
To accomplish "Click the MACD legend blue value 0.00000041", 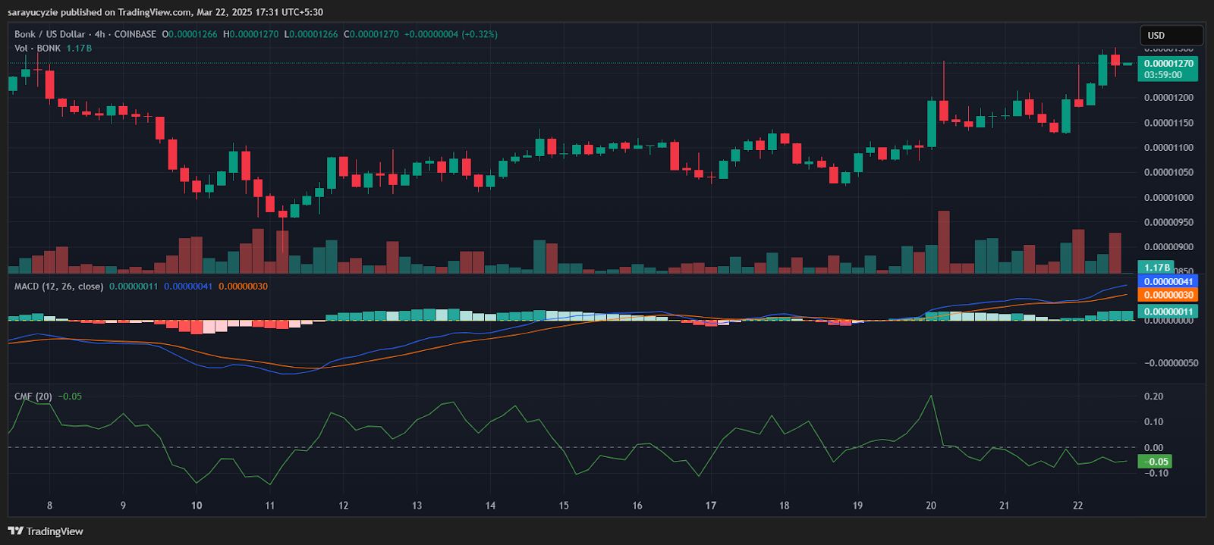I will pyautogui.click(x=188, y=287).
